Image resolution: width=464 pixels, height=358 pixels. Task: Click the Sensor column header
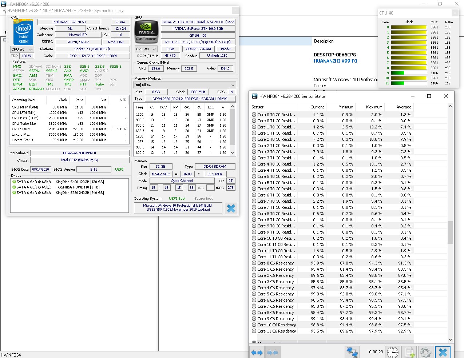pyautogui.click(x=273, y=107)
